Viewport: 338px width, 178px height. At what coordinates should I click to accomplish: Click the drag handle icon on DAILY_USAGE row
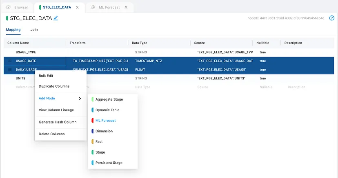(x=10, y=70)
